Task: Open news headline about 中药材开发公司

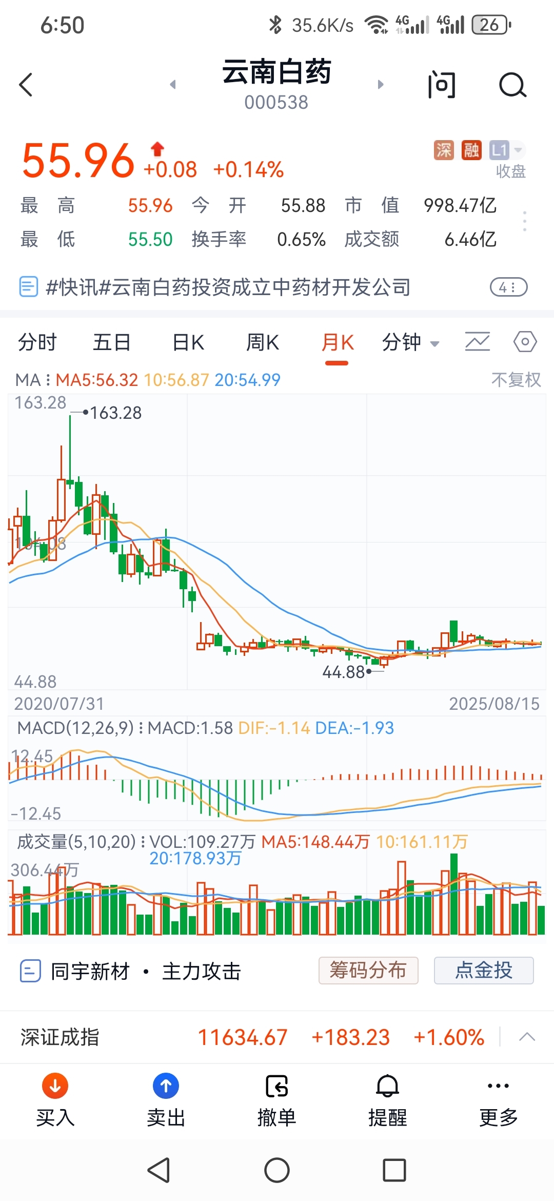Action: 228,287
